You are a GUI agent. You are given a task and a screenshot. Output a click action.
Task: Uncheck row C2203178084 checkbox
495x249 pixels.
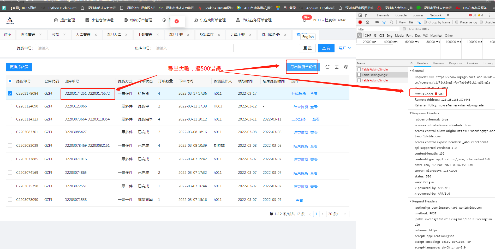[x=10, y=93]
